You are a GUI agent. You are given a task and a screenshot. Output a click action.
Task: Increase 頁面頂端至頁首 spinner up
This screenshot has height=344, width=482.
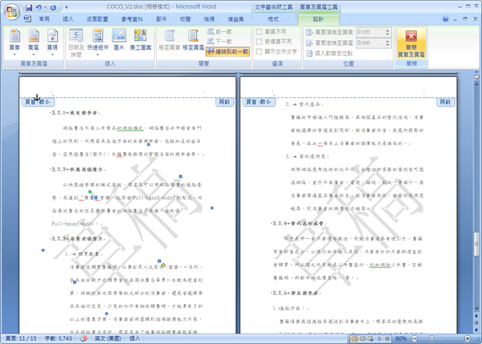[388, 30]
